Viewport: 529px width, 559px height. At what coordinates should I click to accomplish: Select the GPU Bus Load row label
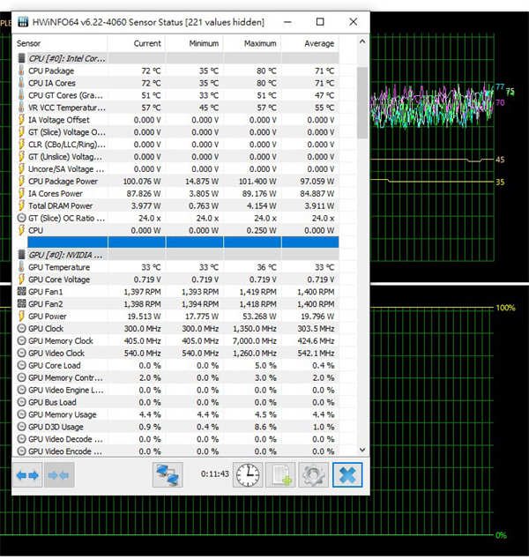click(x=52, y=402)
